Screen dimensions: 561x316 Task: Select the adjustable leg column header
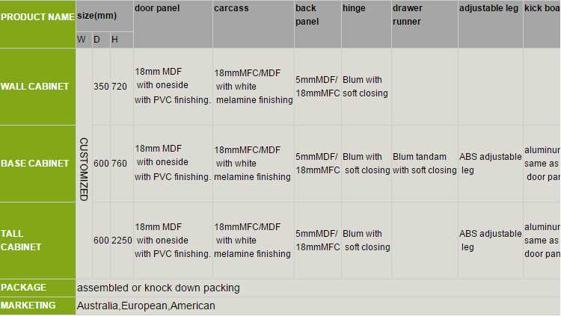coord(489,8)
